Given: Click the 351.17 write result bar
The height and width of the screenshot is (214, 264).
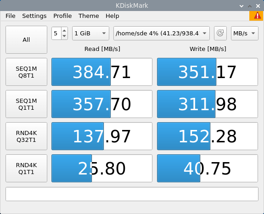Looking at the screenshot, I should [208, 72].
